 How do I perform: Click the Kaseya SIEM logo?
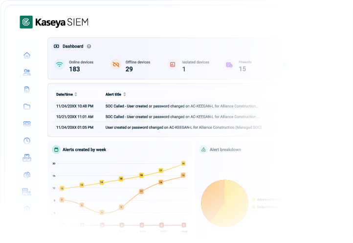[x=54, y=22]
